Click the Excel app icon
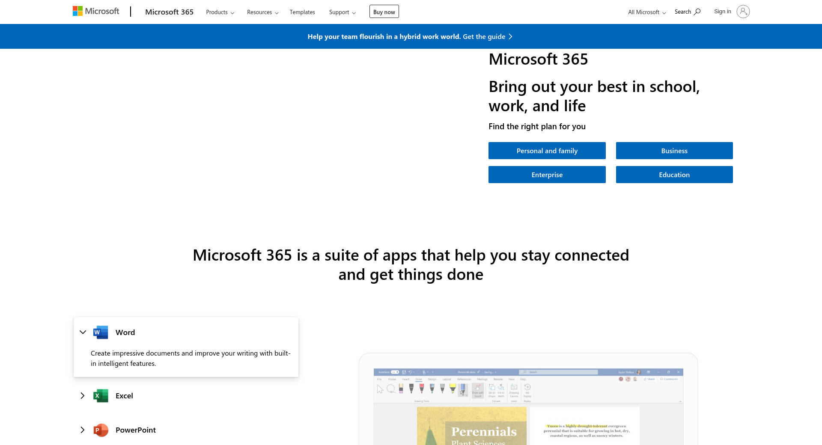 pyautogui.click(x=101, y=396)
